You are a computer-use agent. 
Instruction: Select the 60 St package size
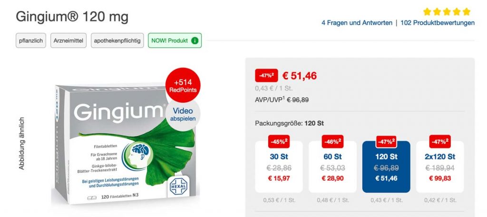(x=332, y=167)
